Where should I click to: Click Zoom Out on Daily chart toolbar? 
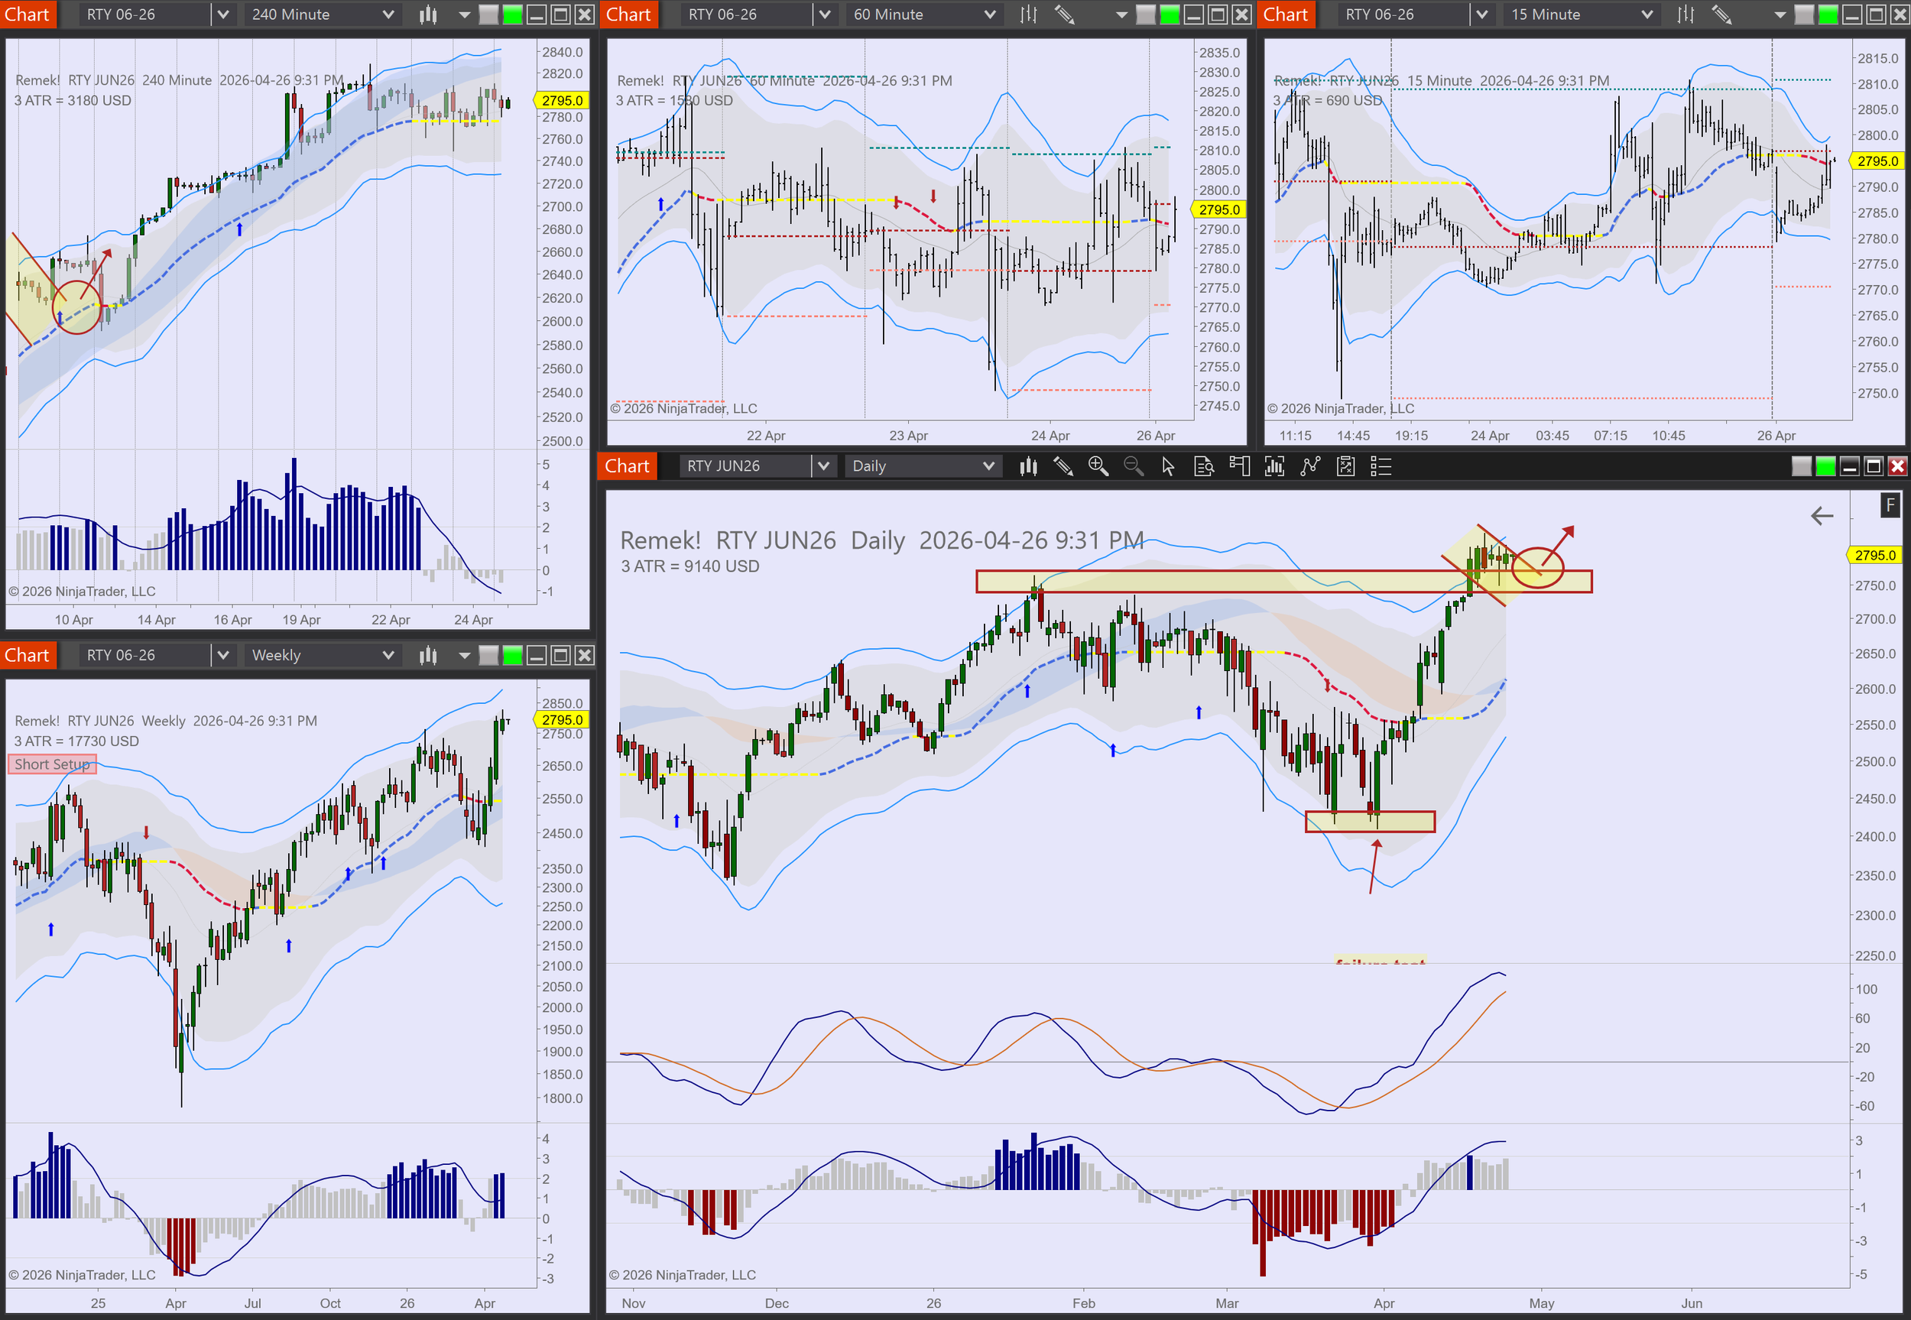tap(1133, 466)
